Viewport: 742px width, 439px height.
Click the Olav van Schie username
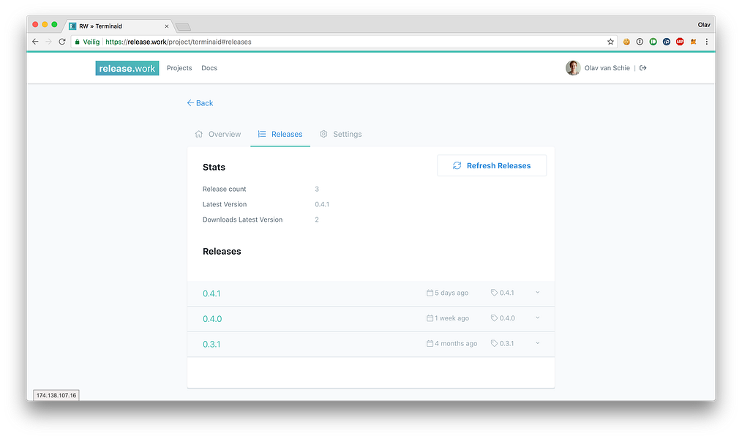(x=607, y=67)
